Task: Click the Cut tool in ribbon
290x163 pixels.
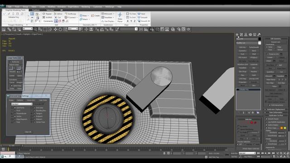Action: [58, 17]
